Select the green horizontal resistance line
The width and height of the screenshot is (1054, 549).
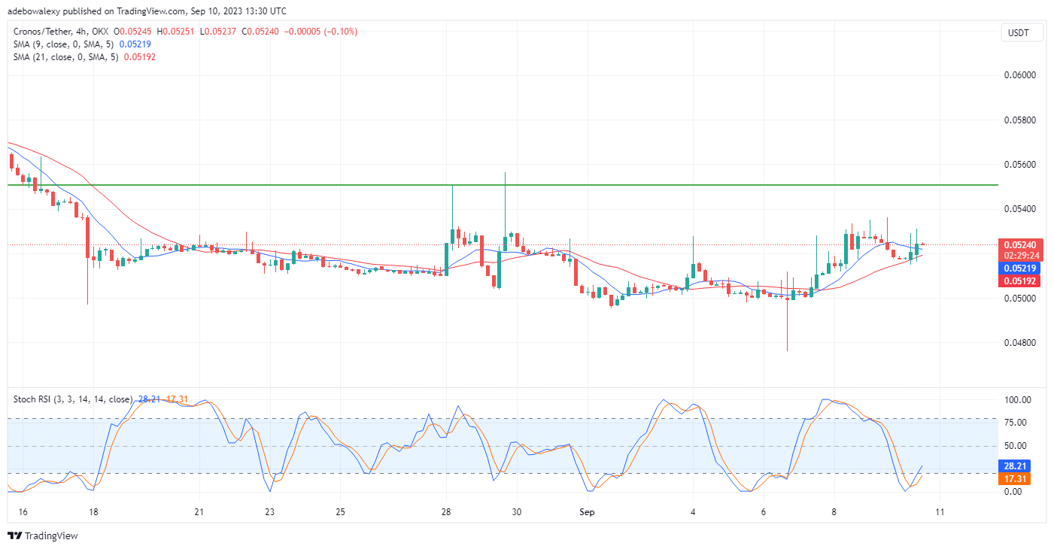coord(503,185)
